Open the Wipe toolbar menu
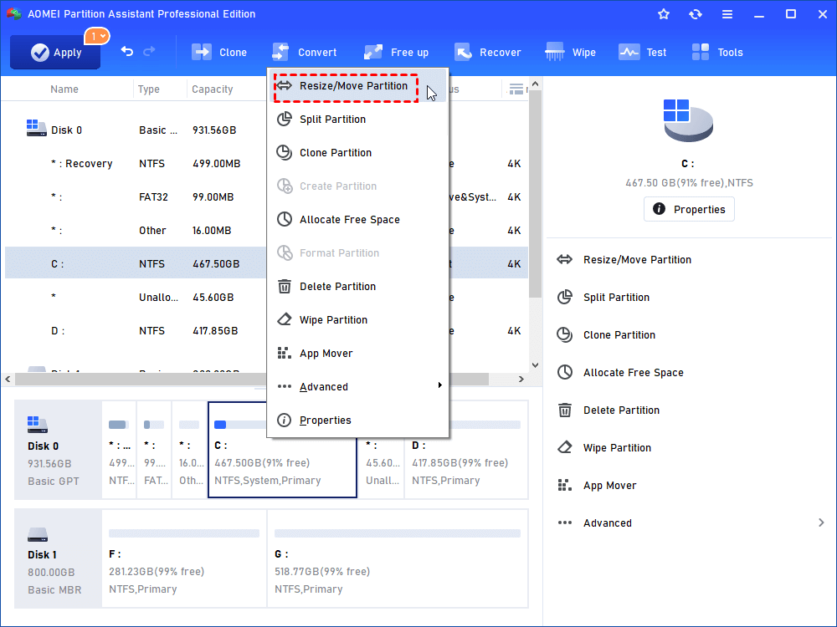Image resolution: width=837 pixels, height=627 pixels. click(x=570, y=52)
